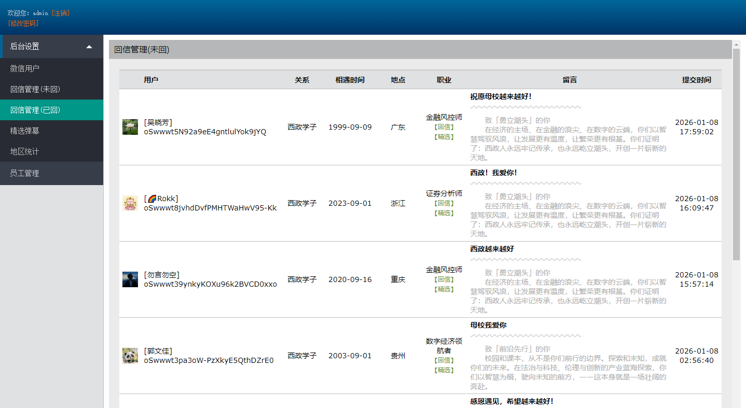Click 精选 link for 吴晓芳
The image size is (746, 408).
pyautogui.click(x=444, y=137)
